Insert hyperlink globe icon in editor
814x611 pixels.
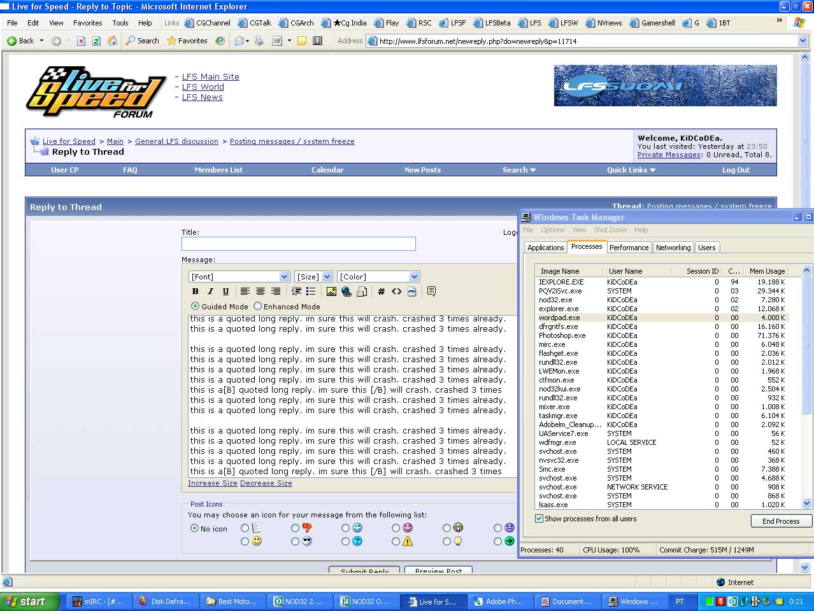[x=346, y=291]
